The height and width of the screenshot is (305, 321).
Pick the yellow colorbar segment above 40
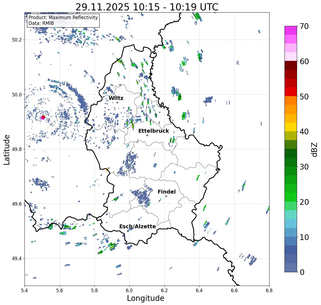[291, 127]
